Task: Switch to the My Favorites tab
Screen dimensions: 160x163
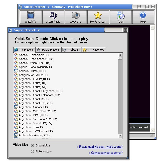Action: point(94,50)
